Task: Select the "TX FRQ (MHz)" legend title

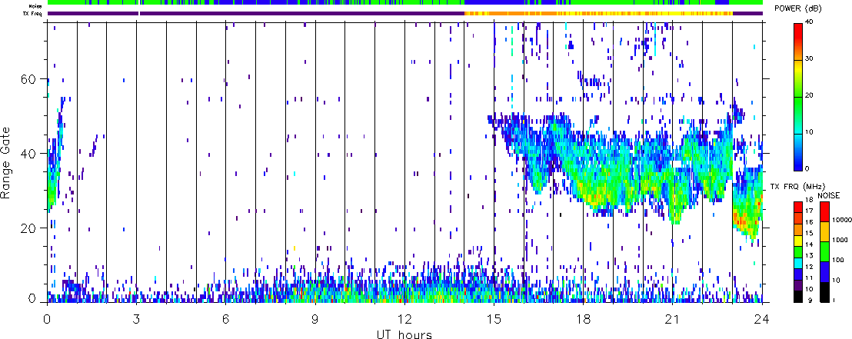Action: point(797,186)
